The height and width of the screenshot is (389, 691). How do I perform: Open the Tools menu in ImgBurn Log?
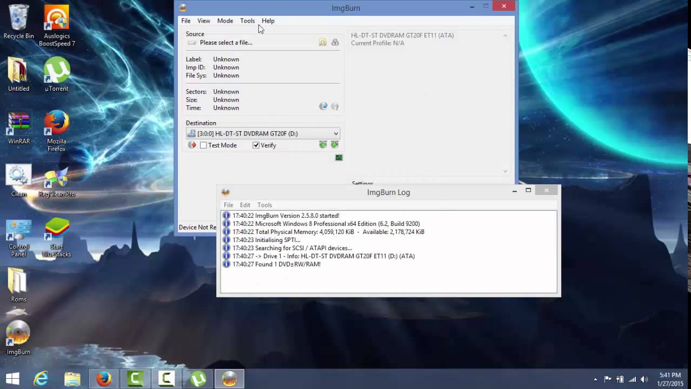[264, 205]
